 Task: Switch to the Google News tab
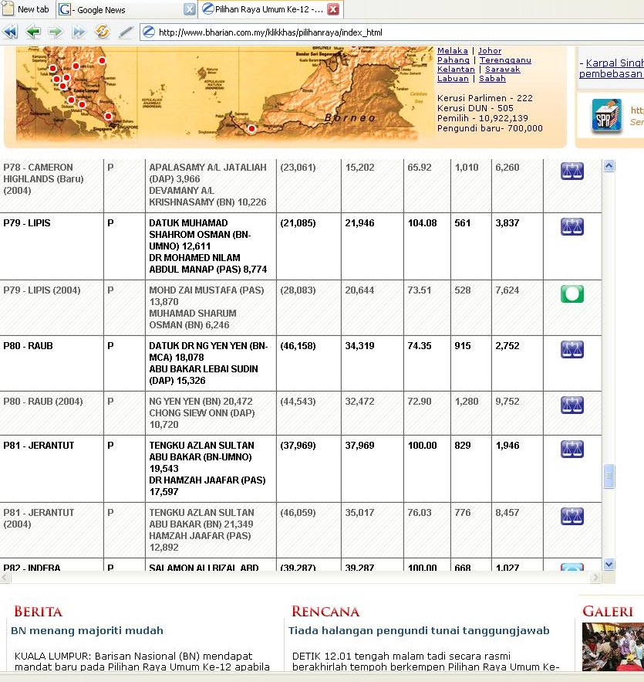point(120,10)
